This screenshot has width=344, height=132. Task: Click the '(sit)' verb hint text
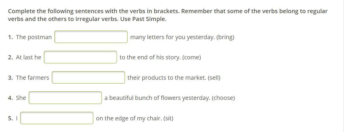[168, 119]
